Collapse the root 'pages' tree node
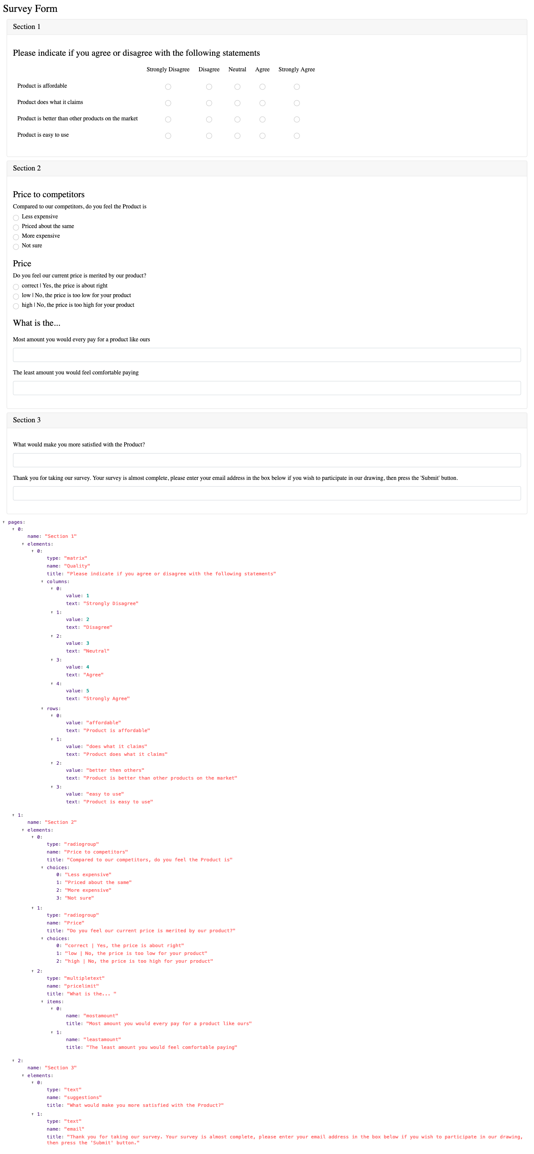Viewport: 534px width, 1154px height. (4, 522)
